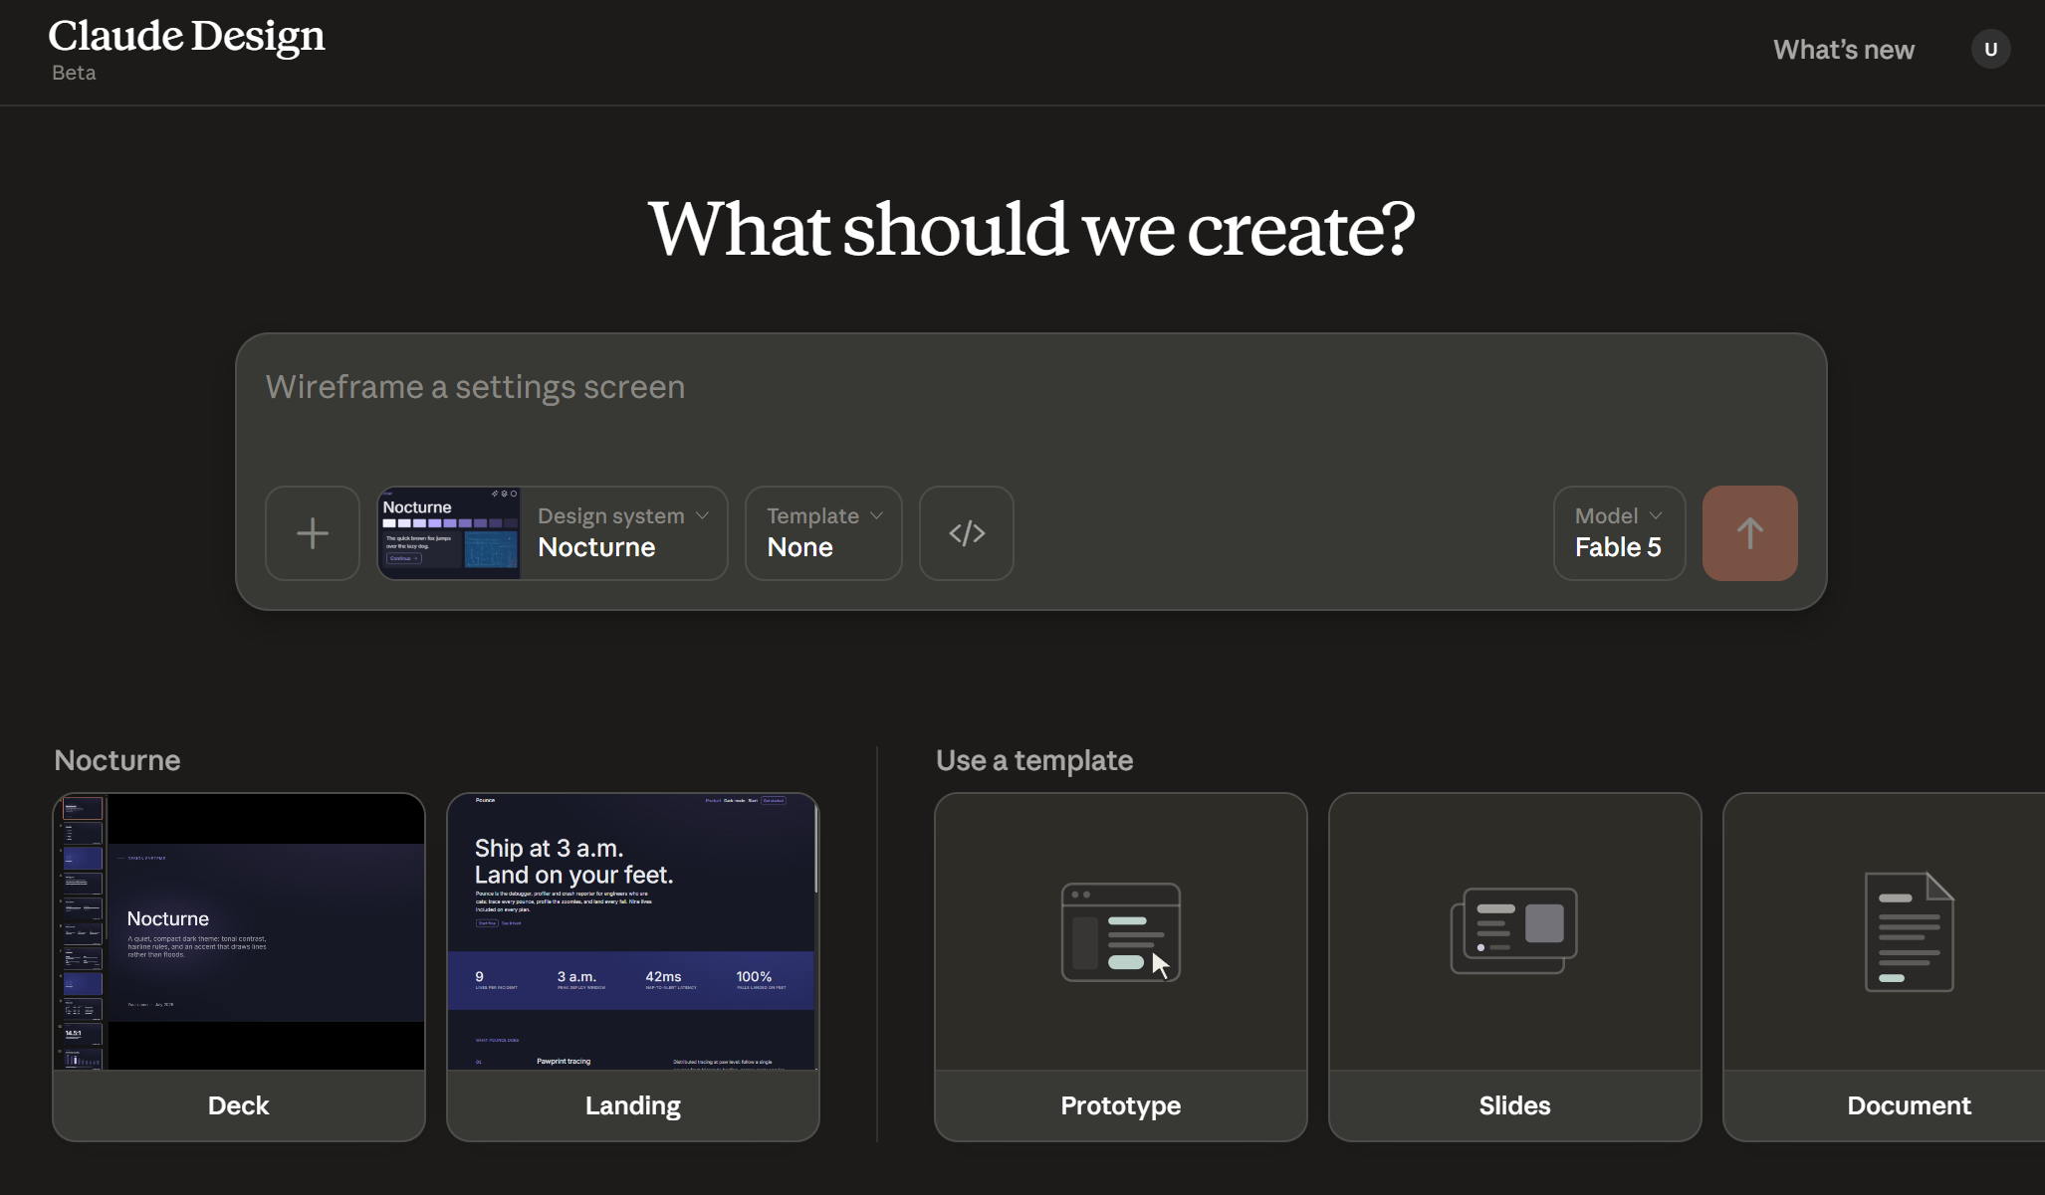The width and height of the screenshot is (2045, 1195).
Task: Click the Slides template icon
Action: click(1514, 930)
